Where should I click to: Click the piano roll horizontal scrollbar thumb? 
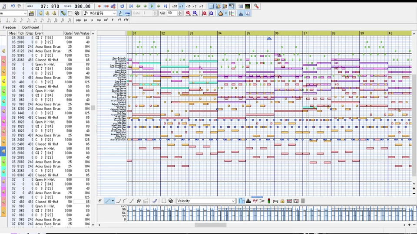coord(210,225)
